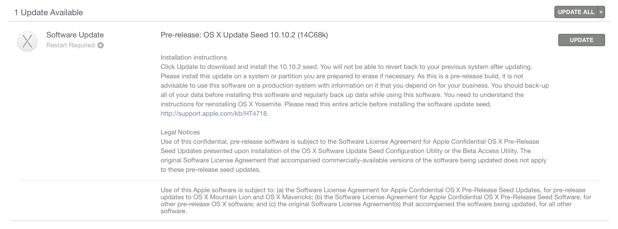This screenshot has width=618, height=229.
Task: Select the "Software Update" label
Action: coord(75,35)
